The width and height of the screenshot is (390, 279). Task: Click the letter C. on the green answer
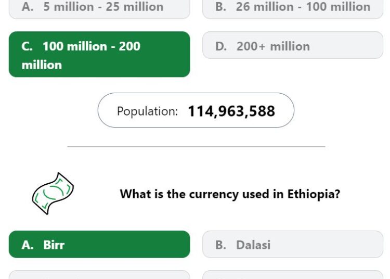coord(27,46)
